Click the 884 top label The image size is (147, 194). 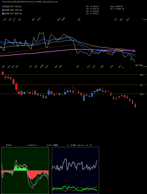click(128, 20)
